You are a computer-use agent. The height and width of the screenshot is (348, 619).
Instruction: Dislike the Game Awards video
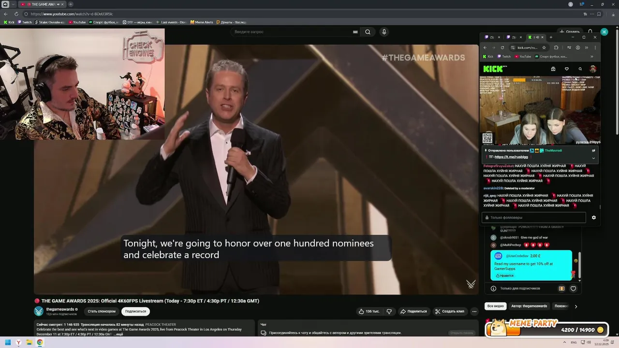[389, 311]
